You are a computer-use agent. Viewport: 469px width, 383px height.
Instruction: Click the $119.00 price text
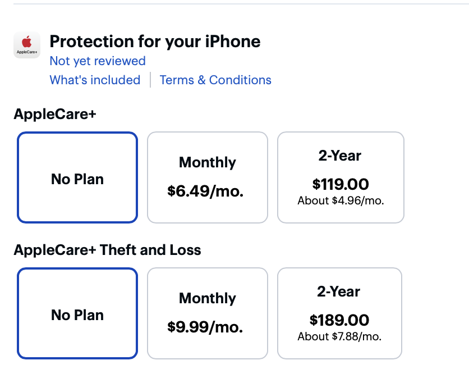[341, 184]
